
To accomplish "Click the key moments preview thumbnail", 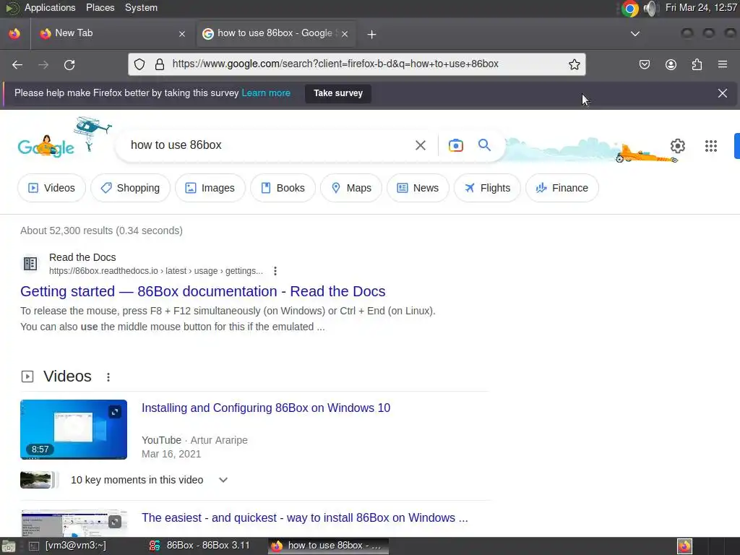I will (36, 480).
